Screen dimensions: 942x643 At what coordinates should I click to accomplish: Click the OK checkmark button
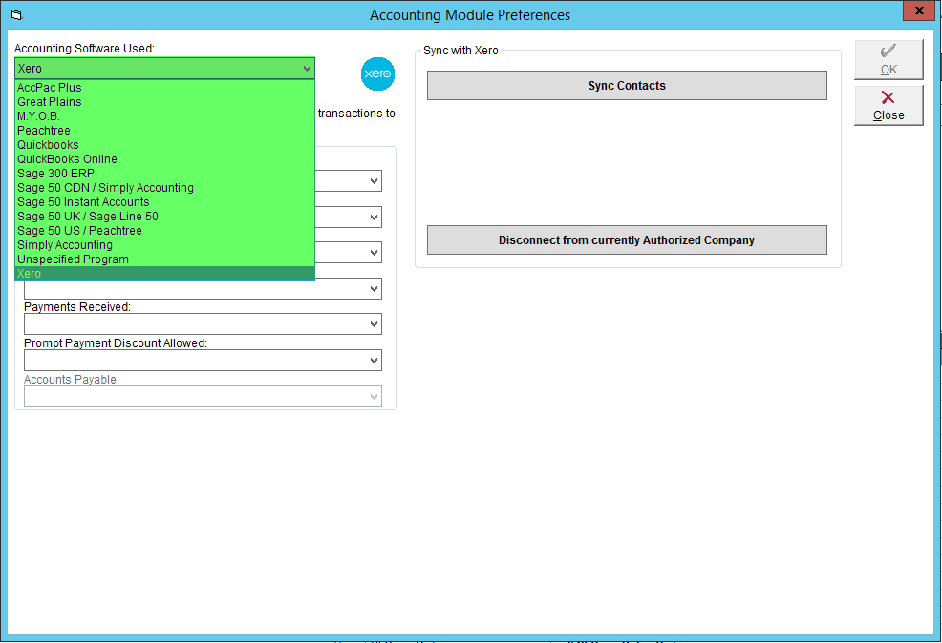(x=888, y=59)
